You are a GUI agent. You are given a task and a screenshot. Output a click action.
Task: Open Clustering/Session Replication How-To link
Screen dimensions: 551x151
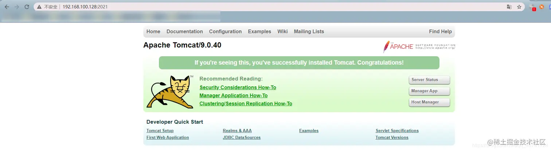pyautogui.click(x=246, y=103)
